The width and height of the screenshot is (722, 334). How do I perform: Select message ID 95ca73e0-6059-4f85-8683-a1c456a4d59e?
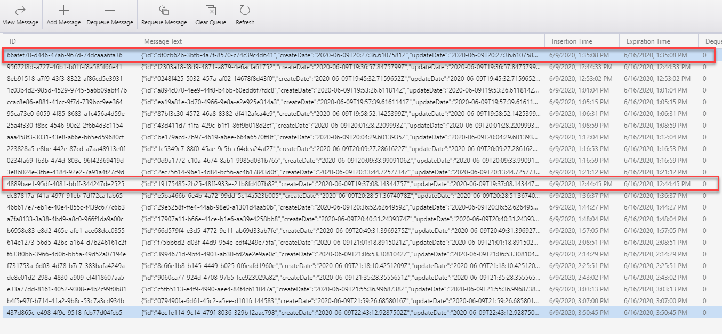coord(66,114)
